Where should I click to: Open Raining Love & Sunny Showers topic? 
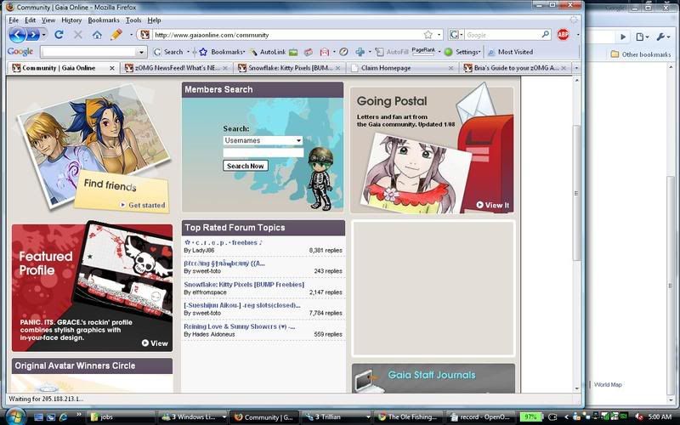[240, 326]
